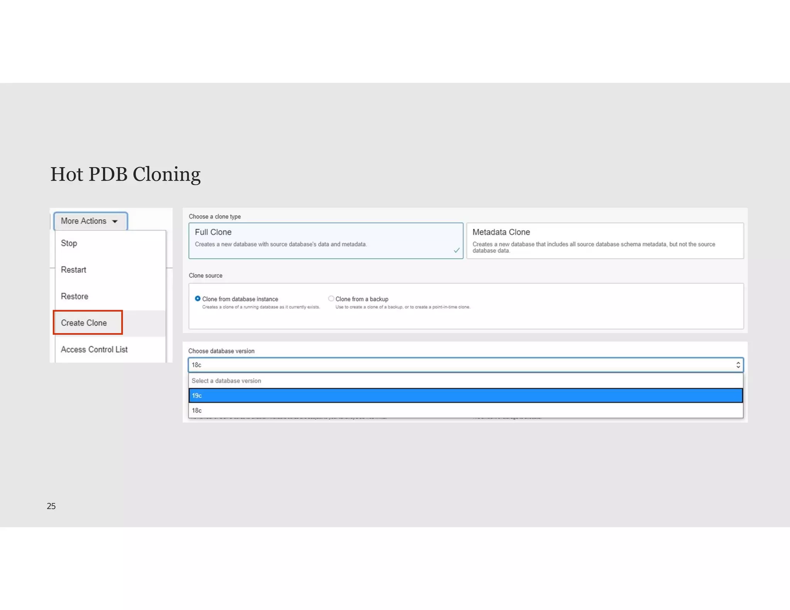
Task: Select Restore from the actions menu
Action: click(74, 297)
